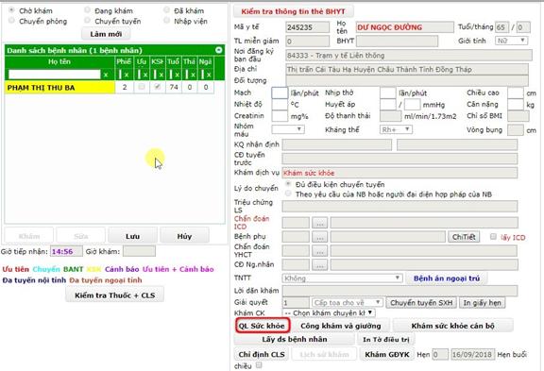Open the Kháng thể Rh+ dropdown

396,129
